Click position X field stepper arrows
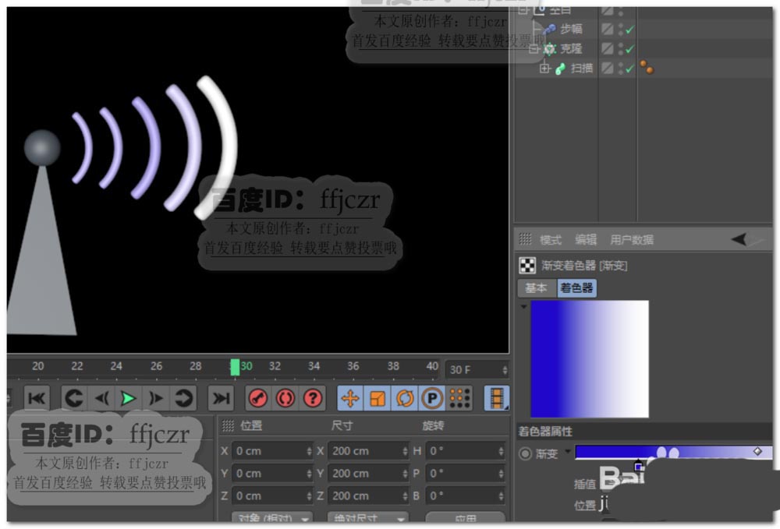780x529 pixels. (309, 451)
